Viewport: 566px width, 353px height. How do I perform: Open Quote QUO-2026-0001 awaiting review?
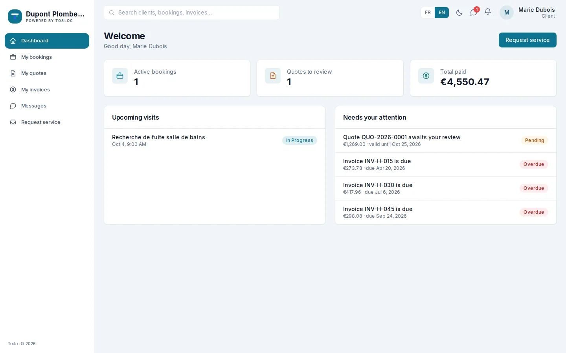click(446, 140)
